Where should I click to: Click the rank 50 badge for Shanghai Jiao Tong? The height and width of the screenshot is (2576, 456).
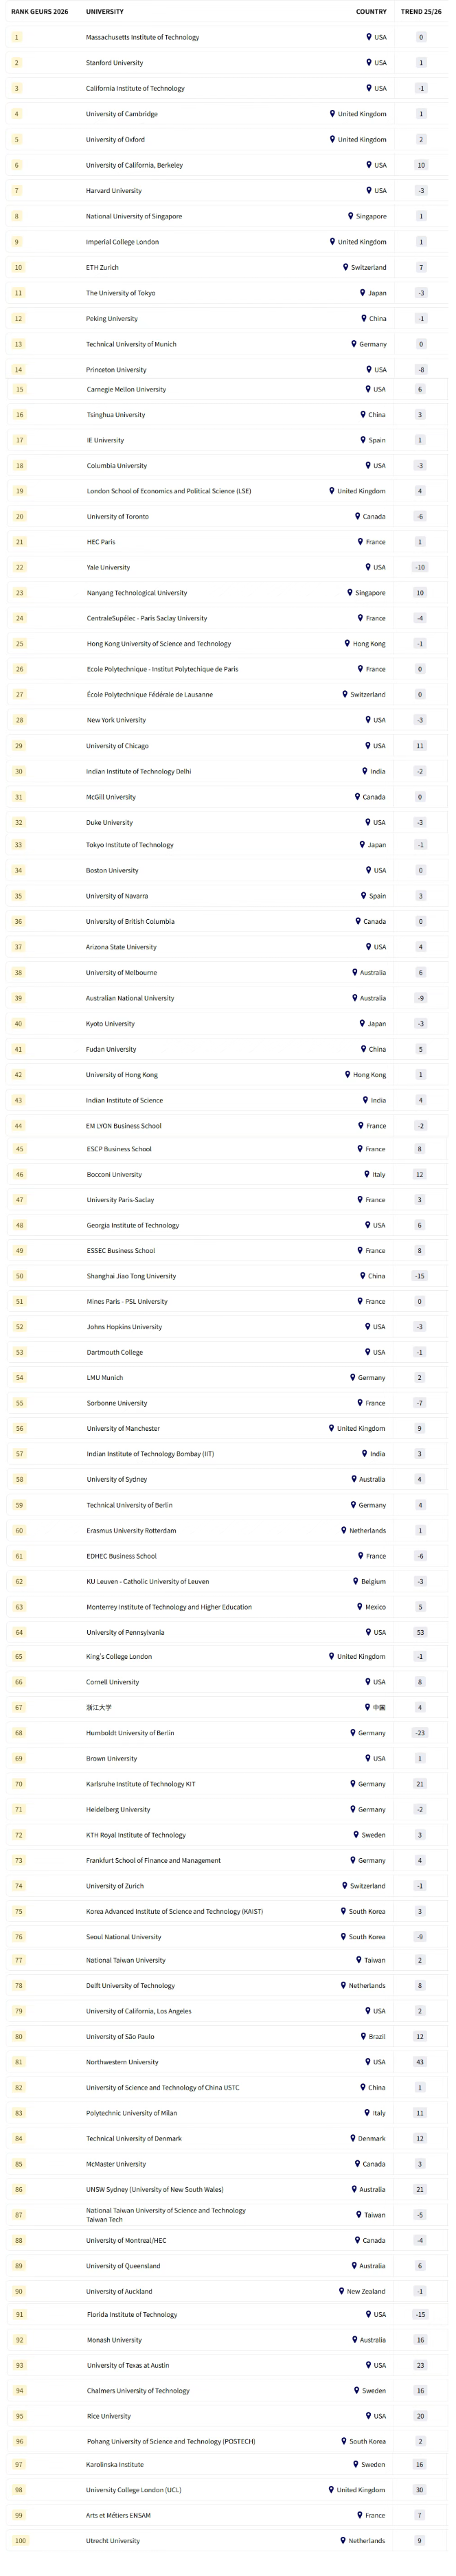click(19, 1276)
